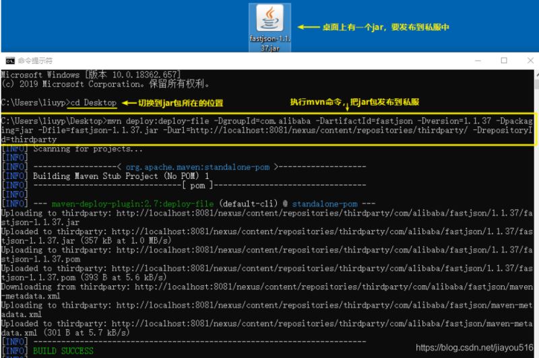
Task: Click 'Building Maven Stub Project (No POM) 1' line
Action: [121, 176]
